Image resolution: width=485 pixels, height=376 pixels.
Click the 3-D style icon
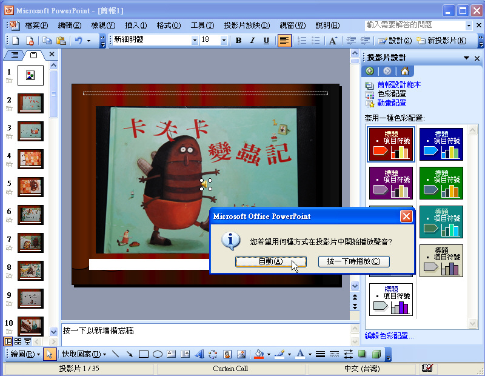[x=376, y=354]
